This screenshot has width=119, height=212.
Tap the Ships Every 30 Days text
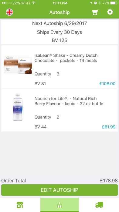click(x=59, y=32)
